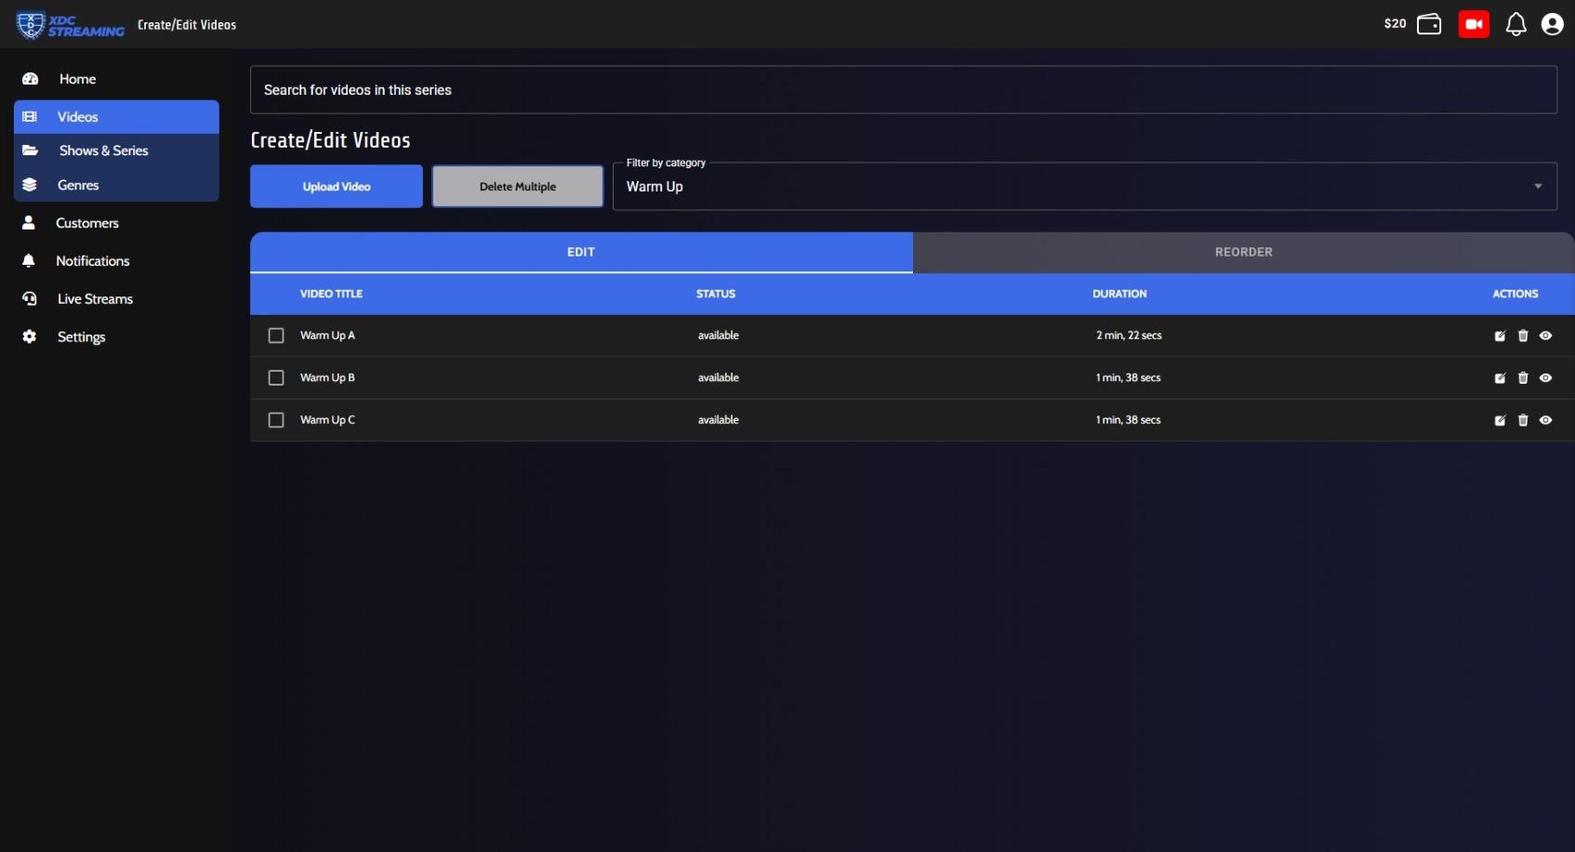Check the Warm Up A checkbox
The height and width of the screenshot is (852, 1575).
click(x=276, y=335)
